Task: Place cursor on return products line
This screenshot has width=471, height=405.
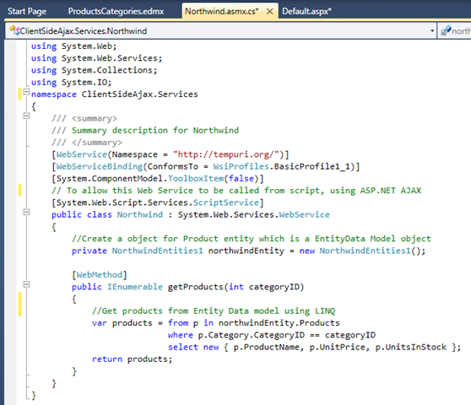Action: (x=133, y=359)
